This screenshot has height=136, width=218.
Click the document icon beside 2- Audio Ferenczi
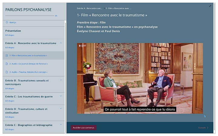7,64
